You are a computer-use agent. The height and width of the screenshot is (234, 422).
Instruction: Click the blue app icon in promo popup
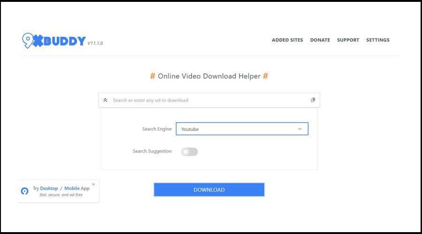coord(24,191)
